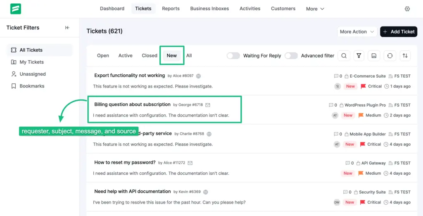Screen dimensions: 423x216
Task: Click clock icon beside 1 days ago
Action: point(387,86)
